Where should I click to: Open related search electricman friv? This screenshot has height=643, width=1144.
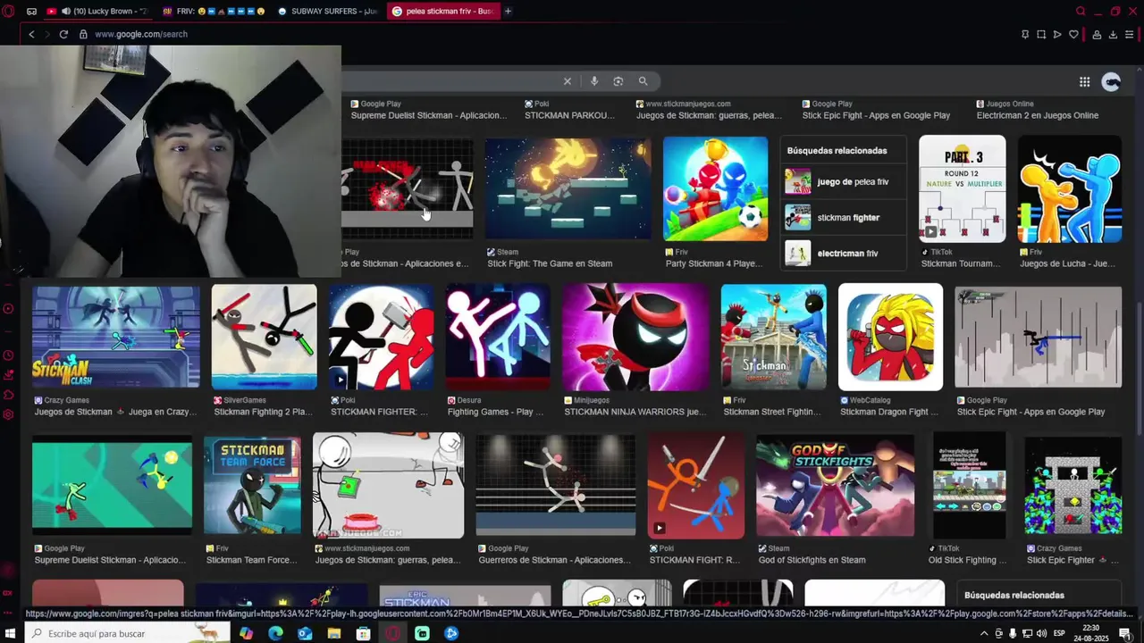pos(843,253)
